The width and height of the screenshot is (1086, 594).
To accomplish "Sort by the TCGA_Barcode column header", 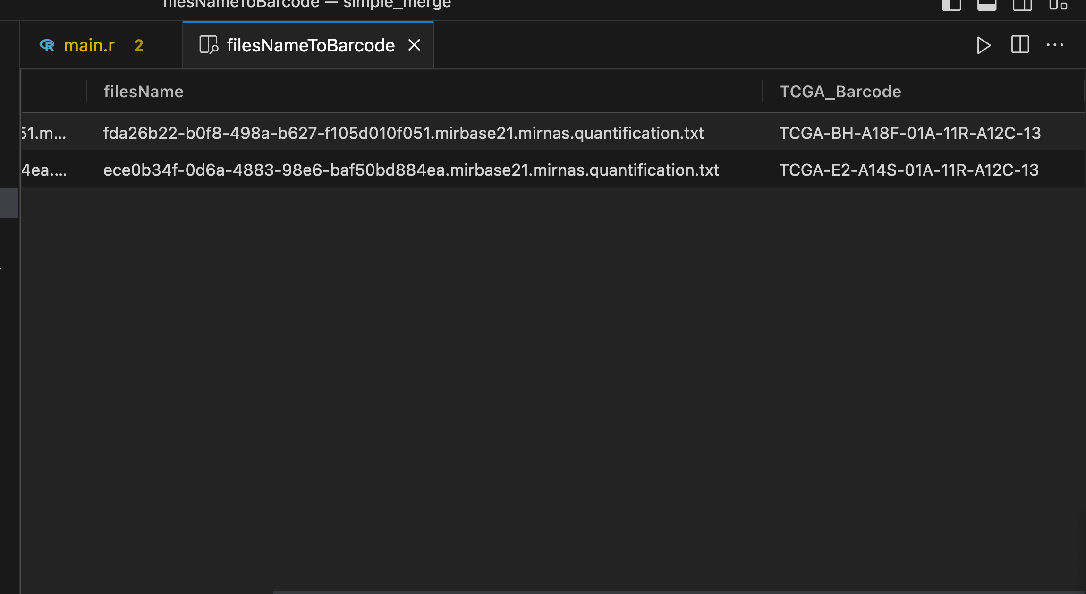I will click(840, 92).
